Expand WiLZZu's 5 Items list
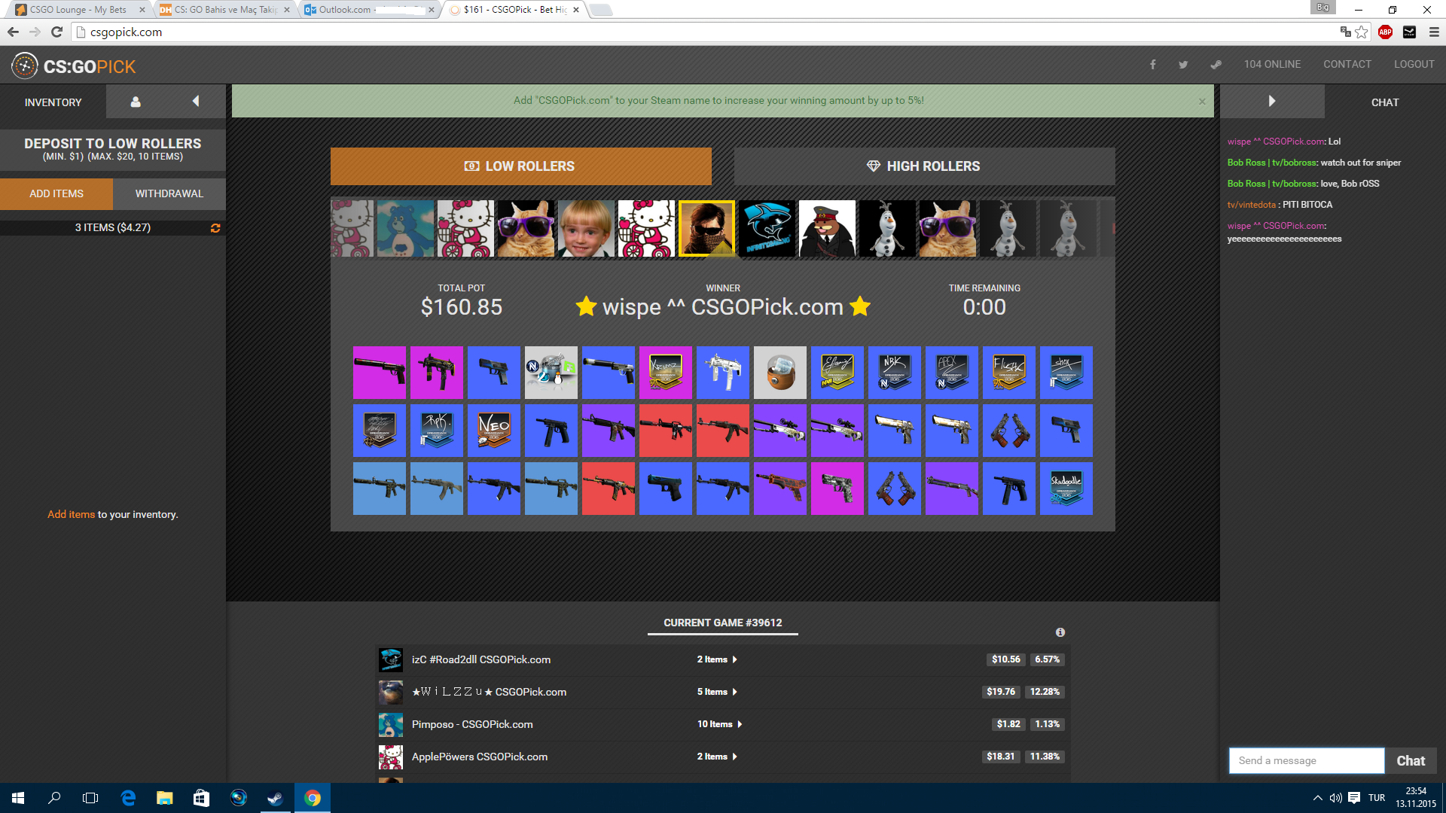Screen dimensions: 1446x813 (x=716, y=692)
